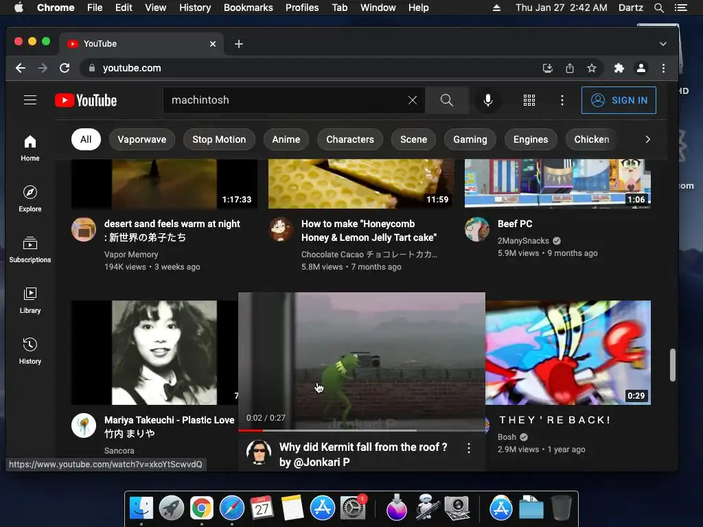Open Mariya Takeuchi - Plastic Love title
The width and height of the screenshot is (703, 527).
click(x=170, y=427)
